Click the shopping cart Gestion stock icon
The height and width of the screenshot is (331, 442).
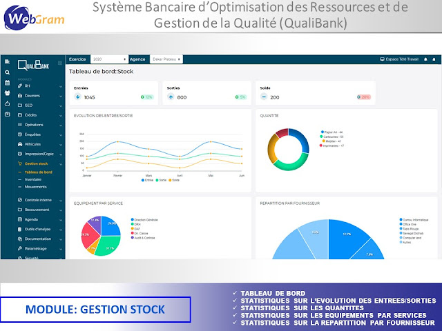[x=20, y=163]
